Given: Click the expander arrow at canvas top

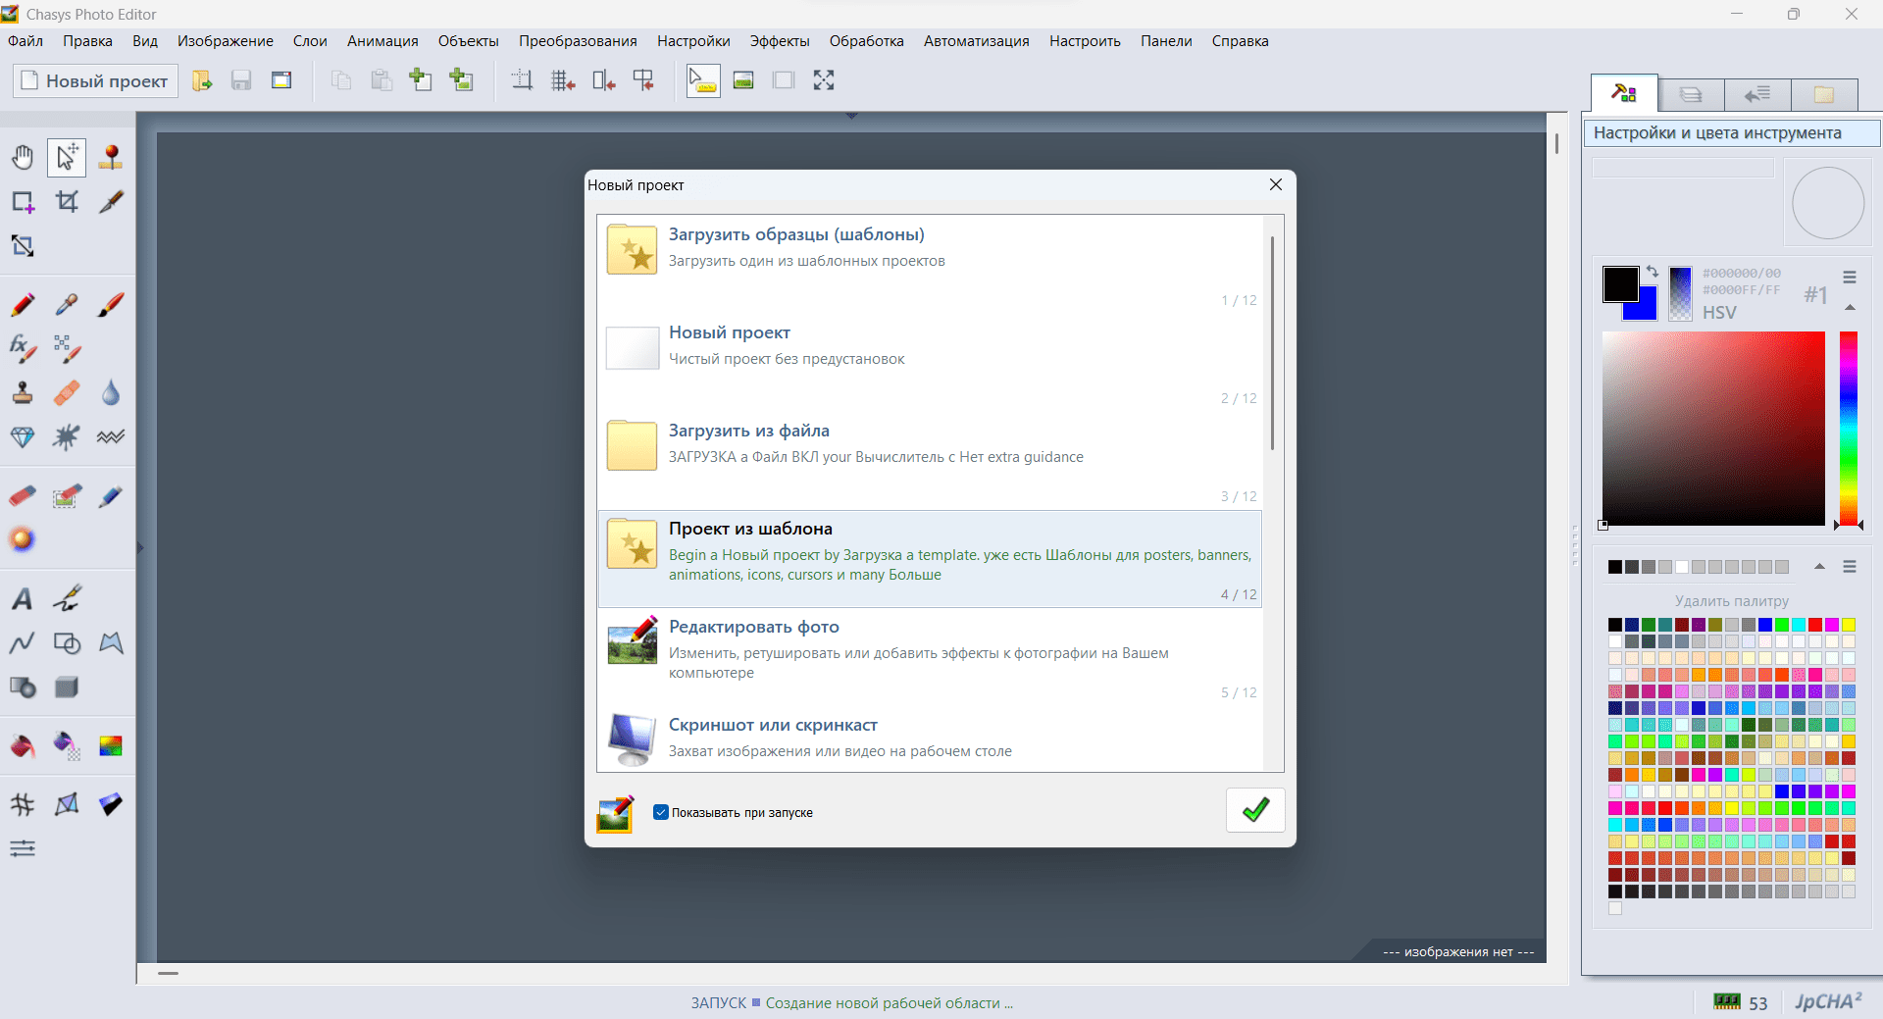Looking at the screenshot, I should (851, 116).
